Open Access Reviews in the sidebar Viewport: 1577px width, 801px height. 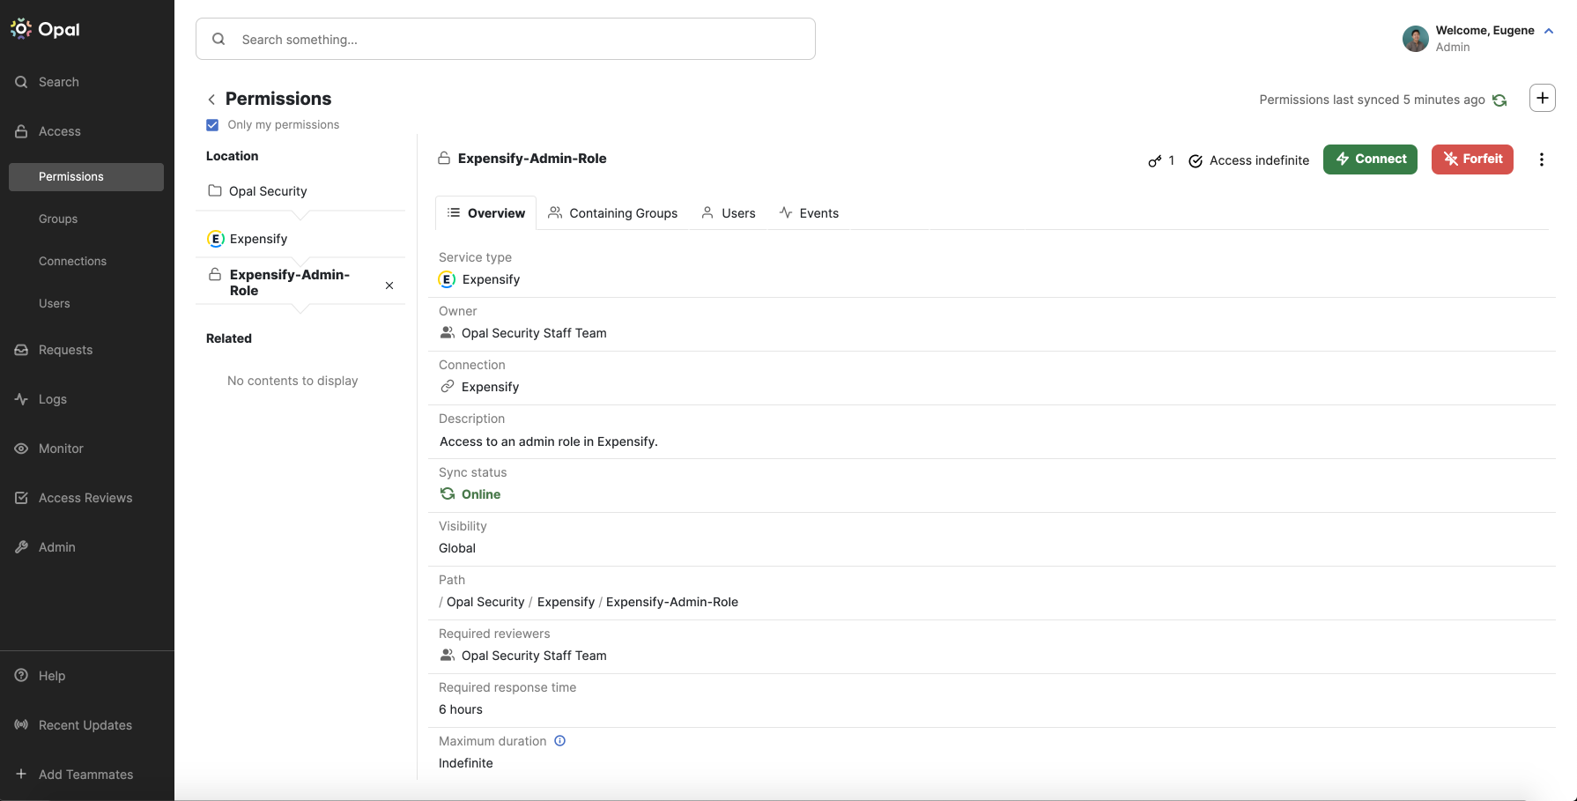[85, 498]
